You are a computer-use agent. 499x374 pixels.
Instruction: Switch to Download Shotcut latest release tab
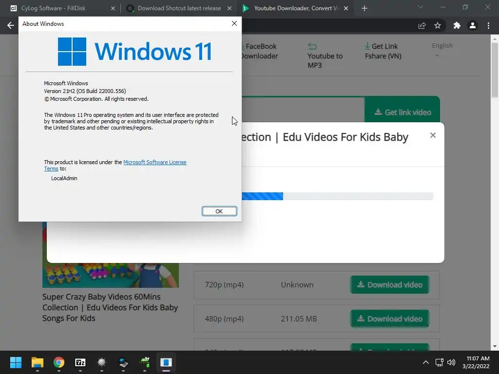(x=179, y=8)
